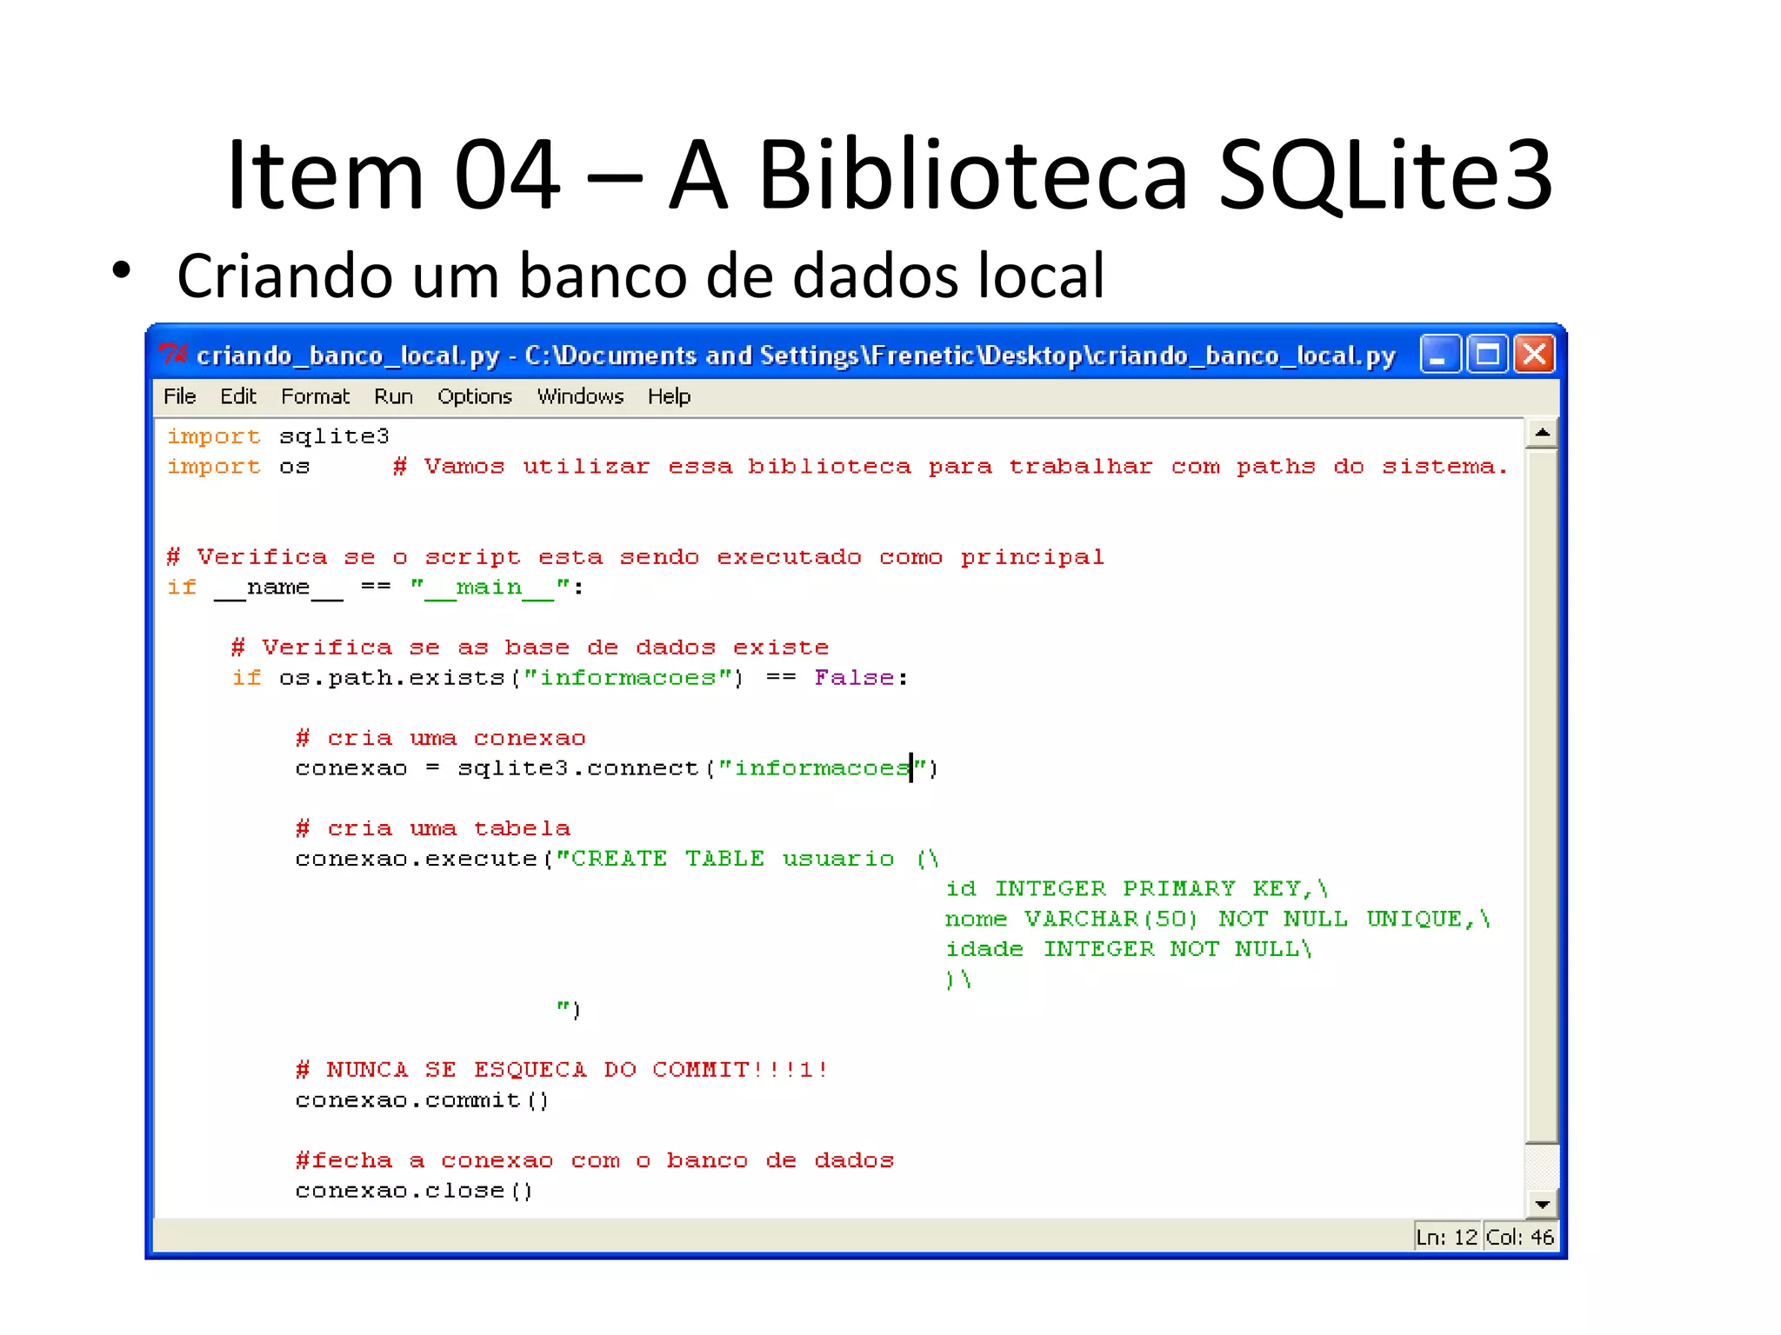Click the 'conexao.close()' line

[414, 1191]
